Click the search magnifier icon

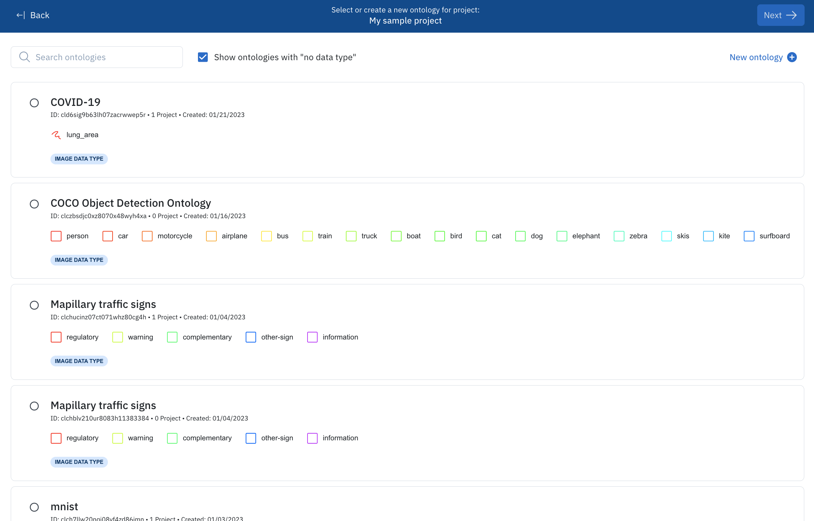[x=24, y=57]
